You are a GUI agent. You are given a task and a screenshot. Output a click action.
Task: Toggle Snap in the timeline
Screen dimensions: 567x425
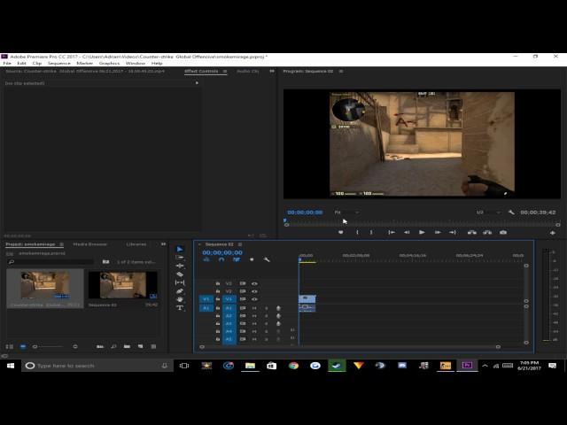221,259
